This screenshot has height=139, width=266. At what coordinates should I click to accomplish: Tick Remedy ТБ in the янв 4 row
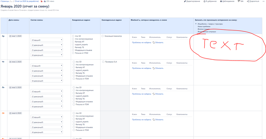[74, 124]
